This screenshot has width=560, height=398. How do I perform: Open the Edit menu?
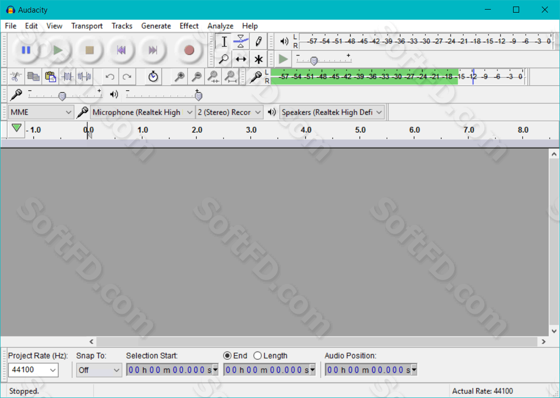(31, 26)
